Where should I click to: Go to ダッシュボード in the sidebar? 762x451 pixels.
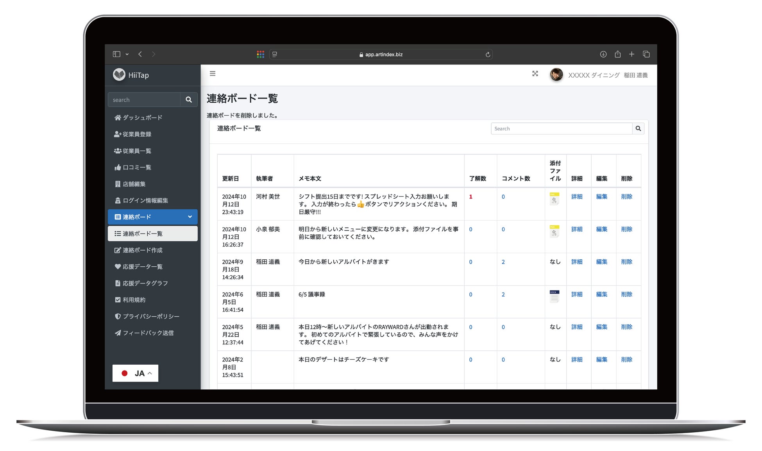pyautogui.click(x=142, y=118)
